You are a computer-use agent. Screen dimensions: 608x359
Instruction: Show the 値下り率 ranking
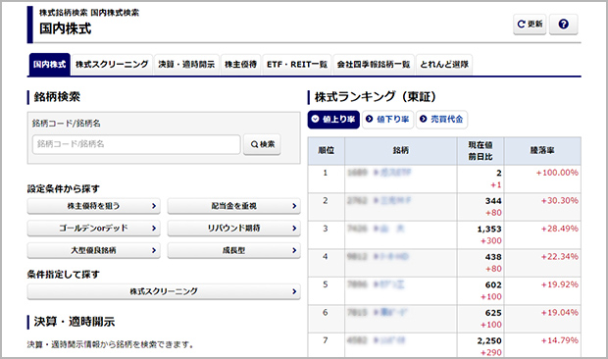click(387, 119)
